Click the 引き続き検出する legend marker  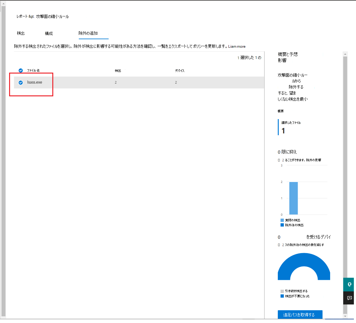pos(282,291)
